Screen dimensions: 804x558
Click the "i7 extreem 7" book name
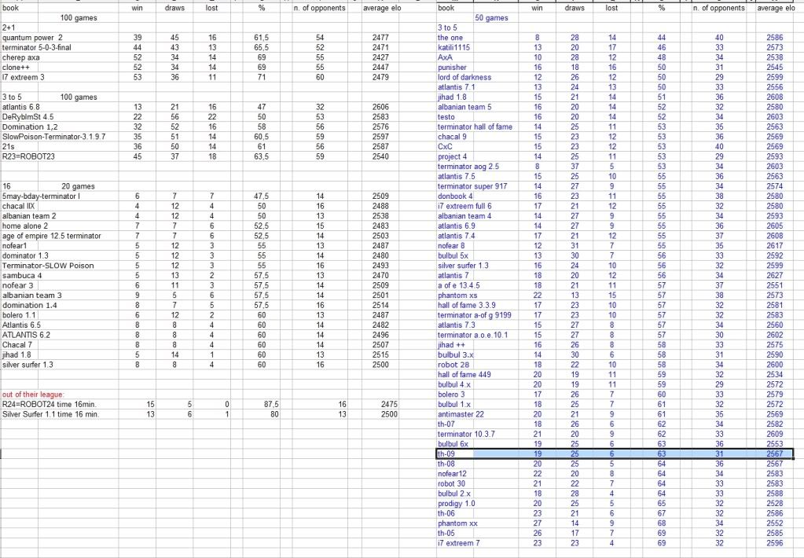[459, 543]
